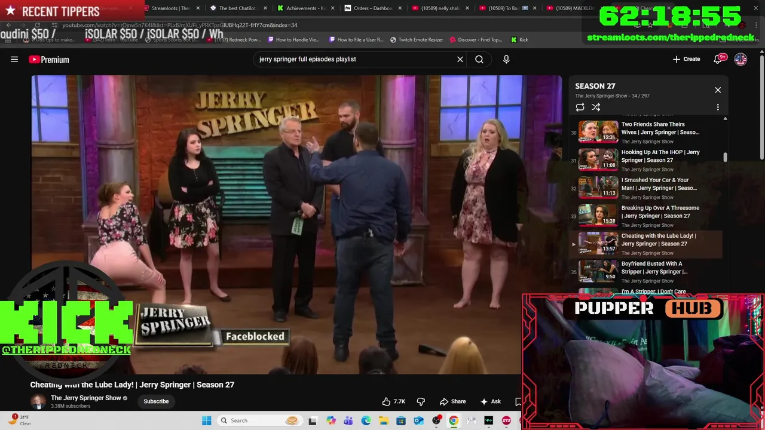
Task: Open 'How to Handle Vie...' bookmark
Action: coord(293,39)
